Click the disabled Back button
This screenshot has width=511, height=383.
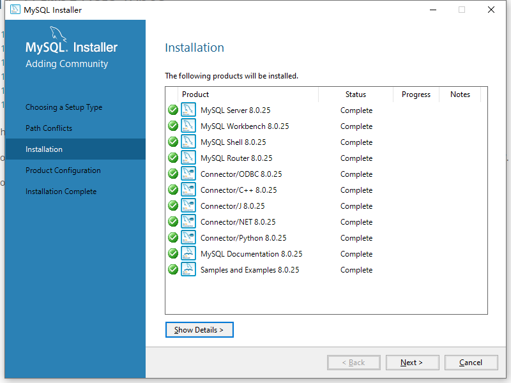click(354, 363)
